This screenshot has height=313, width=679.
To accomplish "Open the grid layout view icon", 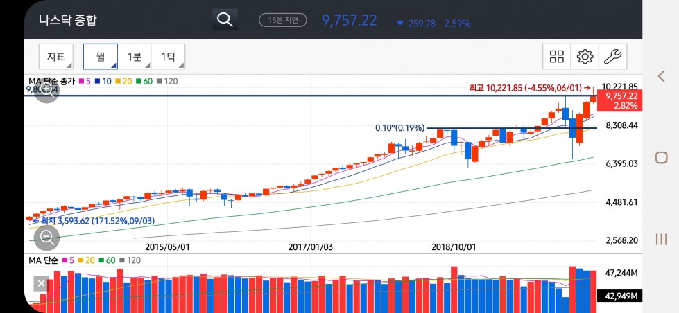I will 557,56.
